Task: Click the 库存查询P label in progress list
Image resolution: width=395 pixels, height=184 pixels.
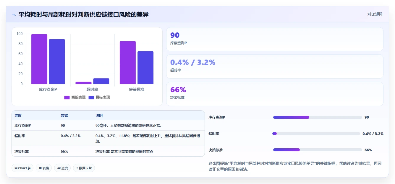Action: pos(217,117)
